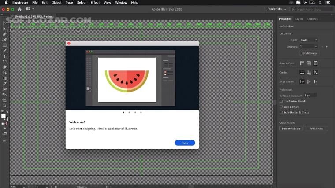The width and height of the screenshot is (335, 188).
Task: Toggle snap to point option
Action: 301,81
